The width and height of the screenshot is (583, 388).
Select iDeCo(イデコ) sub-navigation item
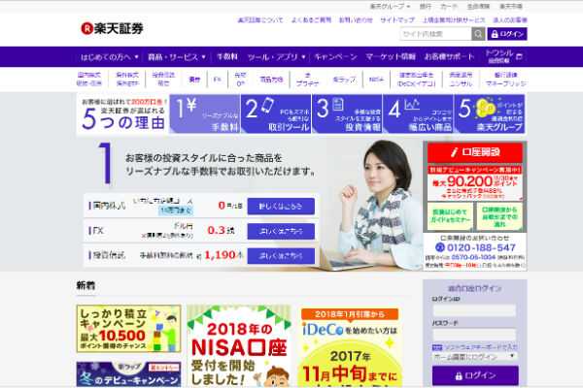(x=417, y=80)
